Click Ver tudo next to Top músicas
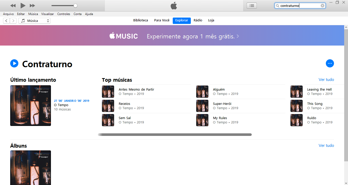Image resolution: width=348 pixels, height=185 pixels. pyautogui.click(x=326, y=80)
